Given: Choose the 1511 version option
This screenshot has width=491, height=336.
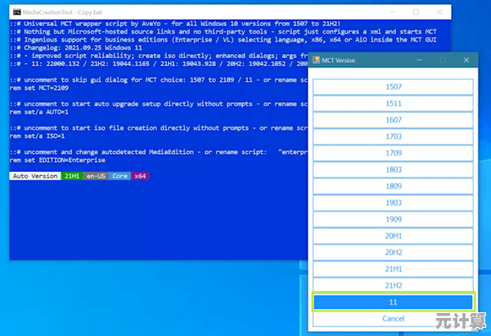Looking at the screenshot, I should point(393,105).
